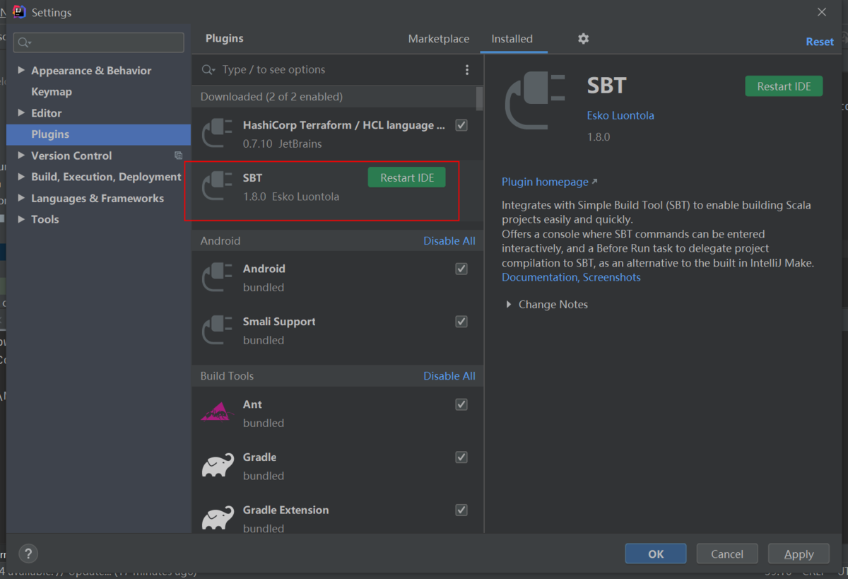Select the 'Gradle Extension' plugin name
Screen dimensions: 848x579
tap(285, 510)
